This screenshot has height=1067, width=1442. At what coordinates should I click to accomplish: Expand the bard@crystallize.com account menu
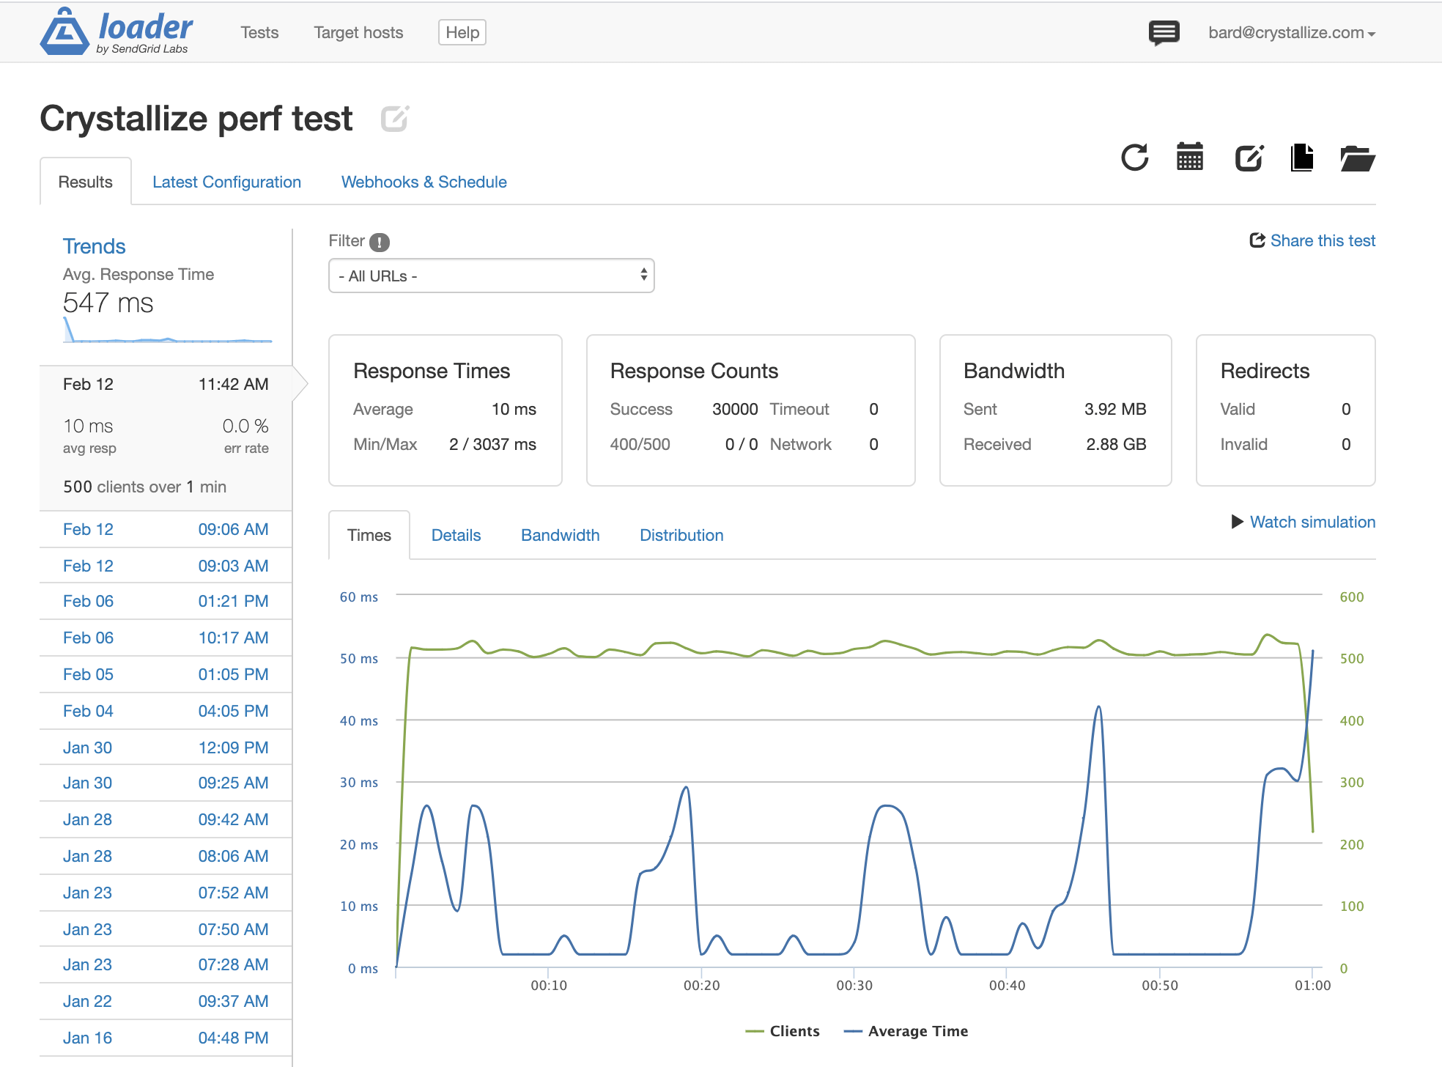pos(1291,33)
